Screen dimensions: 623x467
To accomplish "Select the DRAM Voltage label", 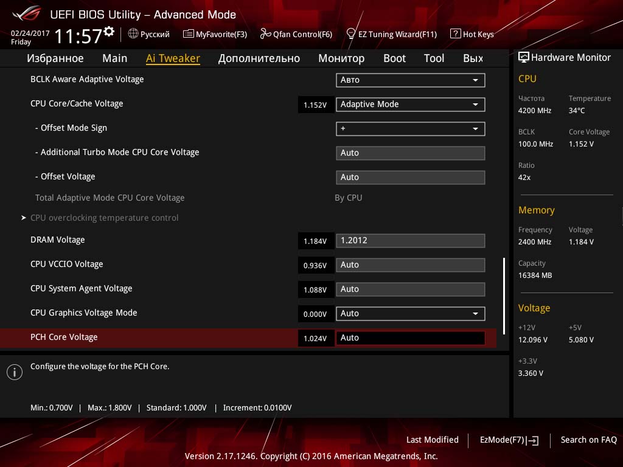I will pyautogui.click(x=58, y=240).
